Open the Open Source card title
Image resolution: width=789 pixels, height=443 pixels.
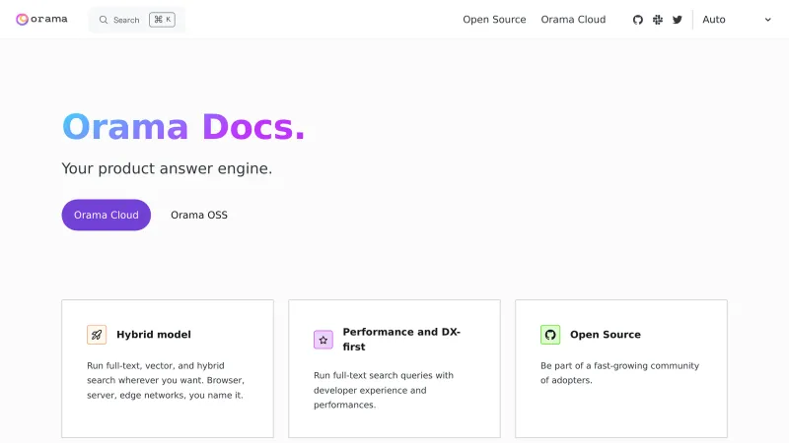coord(606,335)
